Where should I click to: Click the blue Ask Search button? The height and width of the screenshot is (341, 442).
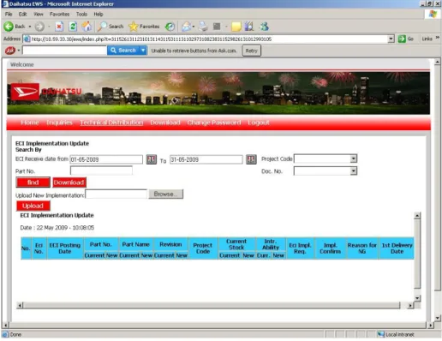[123, 51]
